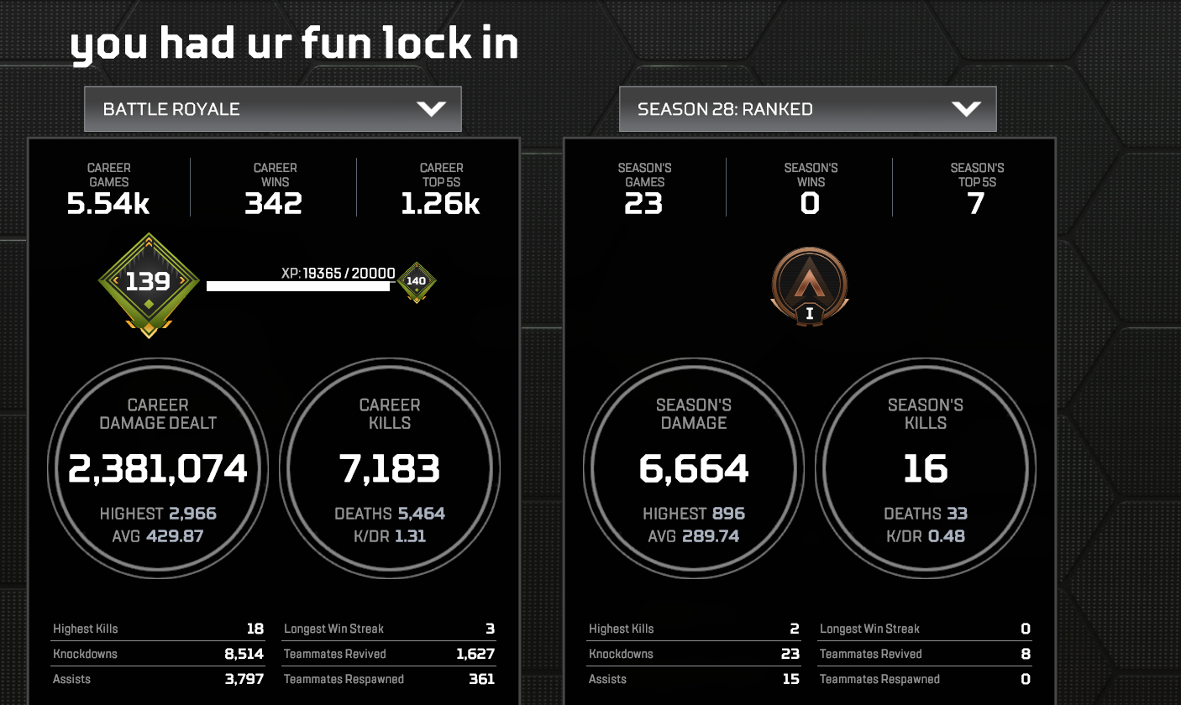Click the season Highest Kills value 2
The image size is (1181, 705).
pyautogui.click(x=795, y=629)
